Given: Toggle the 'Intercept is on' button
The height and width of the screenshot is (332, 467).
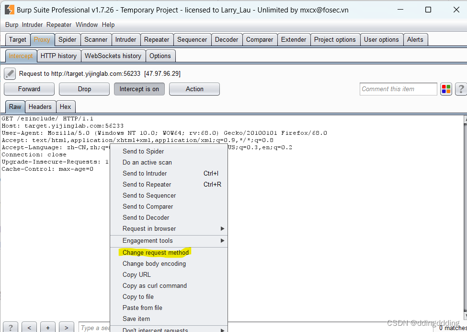Looking at the screenshot, I should pos(139,89).
